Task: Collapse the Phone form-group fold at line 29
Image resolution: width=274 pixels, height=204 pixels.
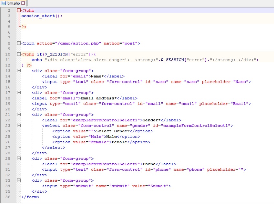Action: click(19, 158)
